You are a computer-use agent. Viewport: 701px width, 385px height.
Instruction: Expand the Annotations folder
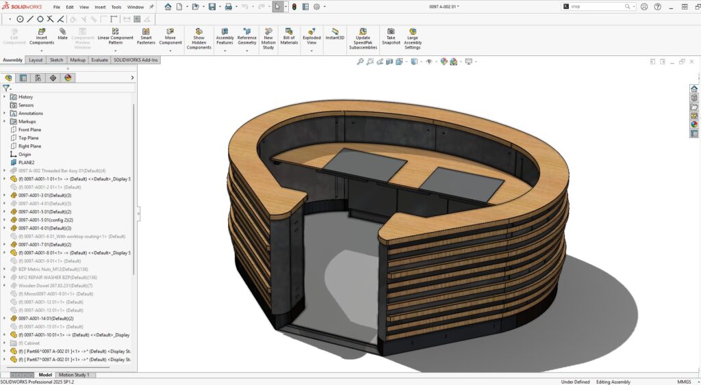5,114
